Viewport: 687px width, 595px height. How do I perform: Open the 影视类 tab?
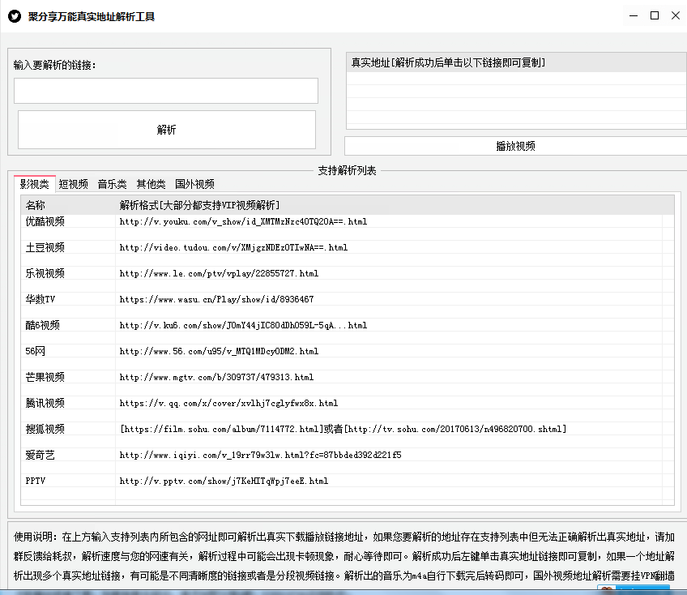coord(35,184)
